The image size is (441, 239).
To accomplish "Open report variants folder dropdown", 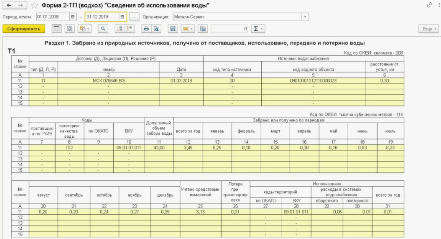I will coord(84,29).
